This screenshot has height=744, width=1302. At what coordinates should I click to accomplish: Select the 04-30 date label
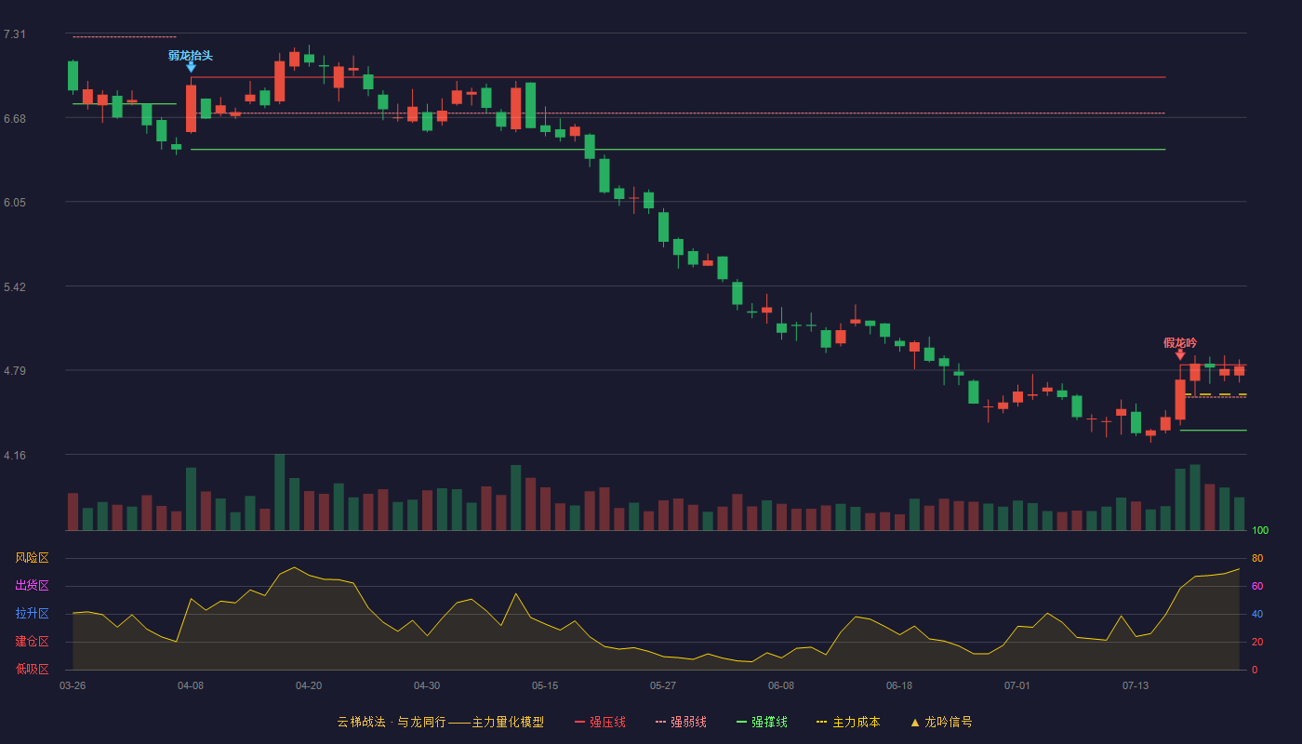tap(427, 685)
